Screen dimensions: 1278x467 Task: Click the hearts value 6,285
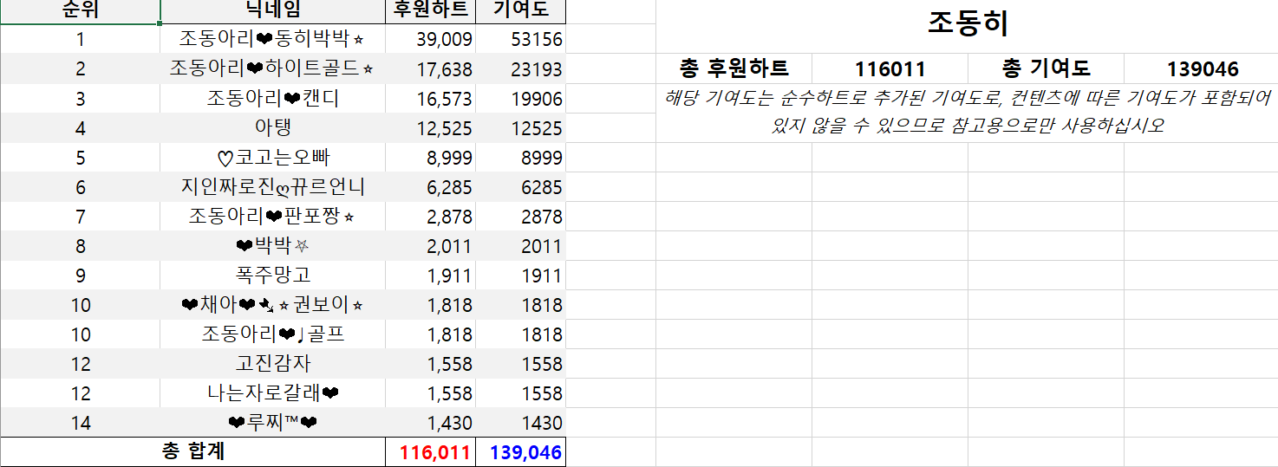[431, 186]
